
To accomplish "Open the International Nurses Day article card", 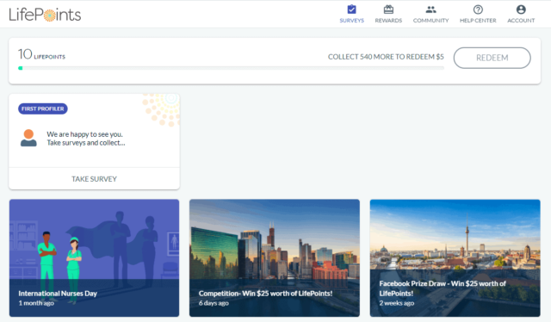I will pos(94,258).
